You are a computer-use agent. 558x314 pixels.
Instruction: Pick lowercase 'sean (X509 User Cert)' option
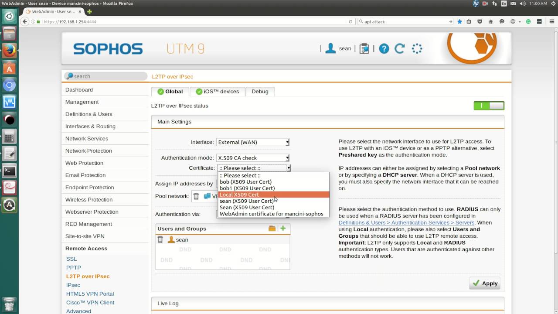click(273, 201)
